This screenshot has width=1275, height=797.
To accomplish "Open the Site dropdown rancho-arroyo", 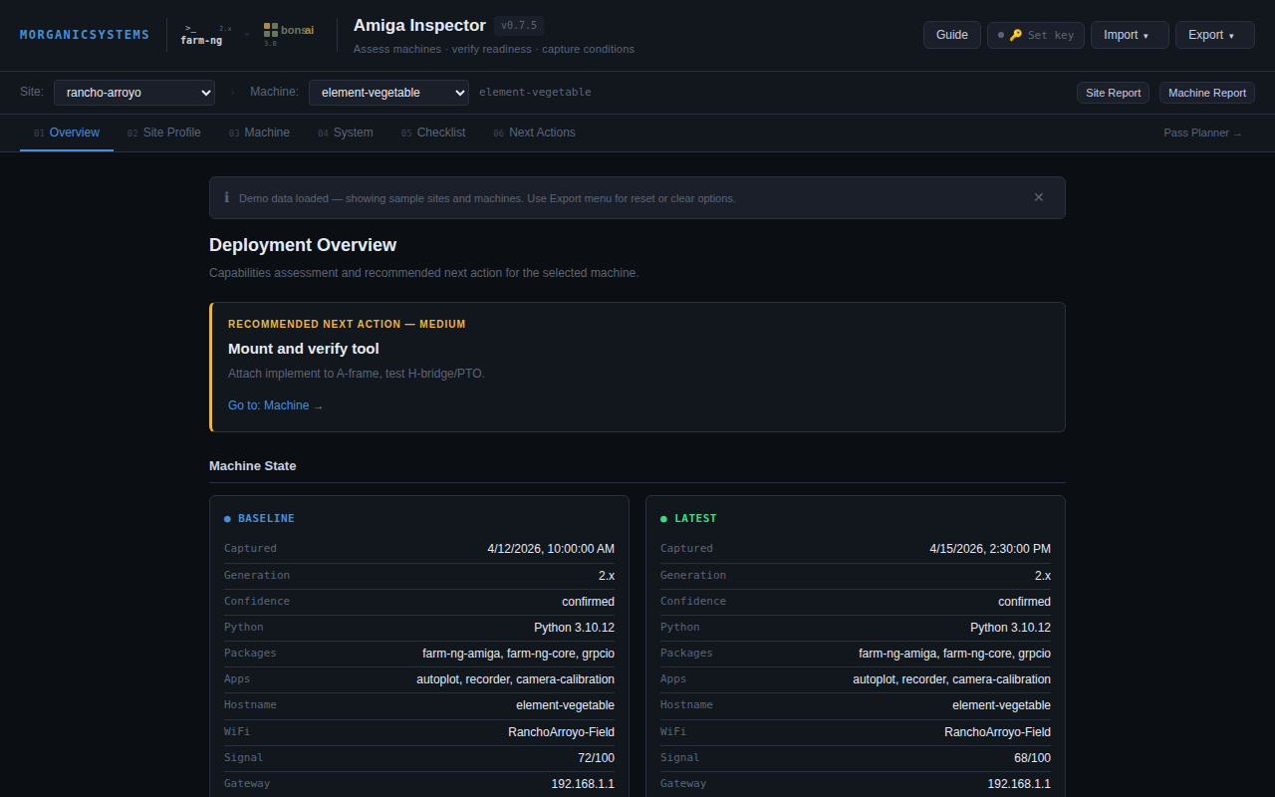I will point(134,93).
